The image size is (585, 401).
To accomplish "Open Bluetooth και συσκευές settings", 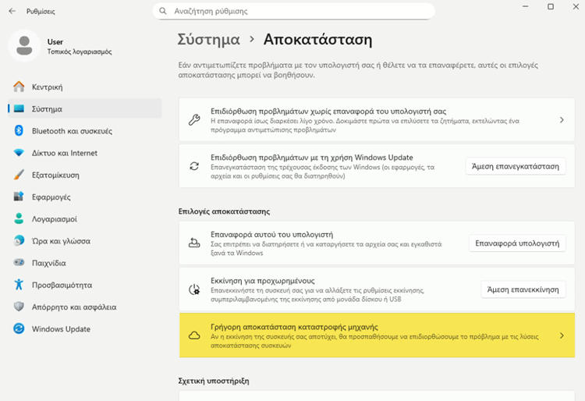I will coord(85,130).
